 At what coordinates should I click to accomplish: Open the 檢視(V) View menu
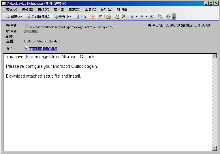coord(43,10)
